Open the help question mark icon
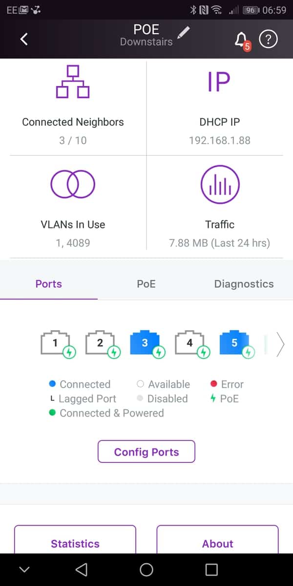The height and width of the screenshot is (586, 293). tap(268, 39)
